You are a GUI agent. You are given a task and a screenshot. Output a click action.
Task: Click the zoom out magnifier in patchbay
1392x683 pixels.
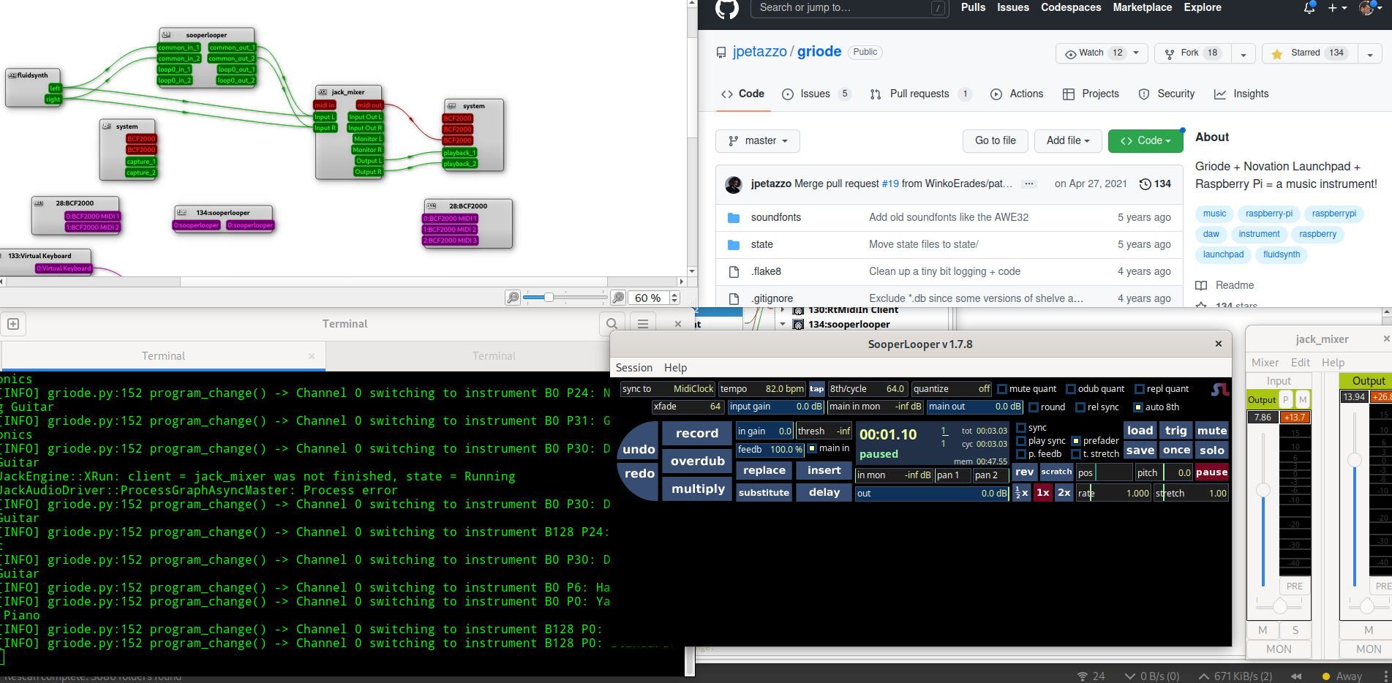(513, 298)
